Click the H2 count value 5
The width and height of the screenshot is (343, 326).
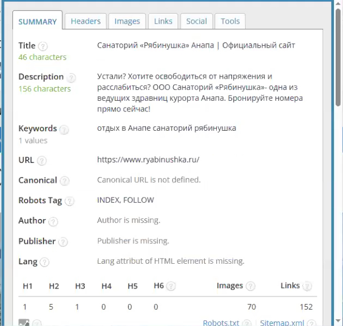point(51,307)
